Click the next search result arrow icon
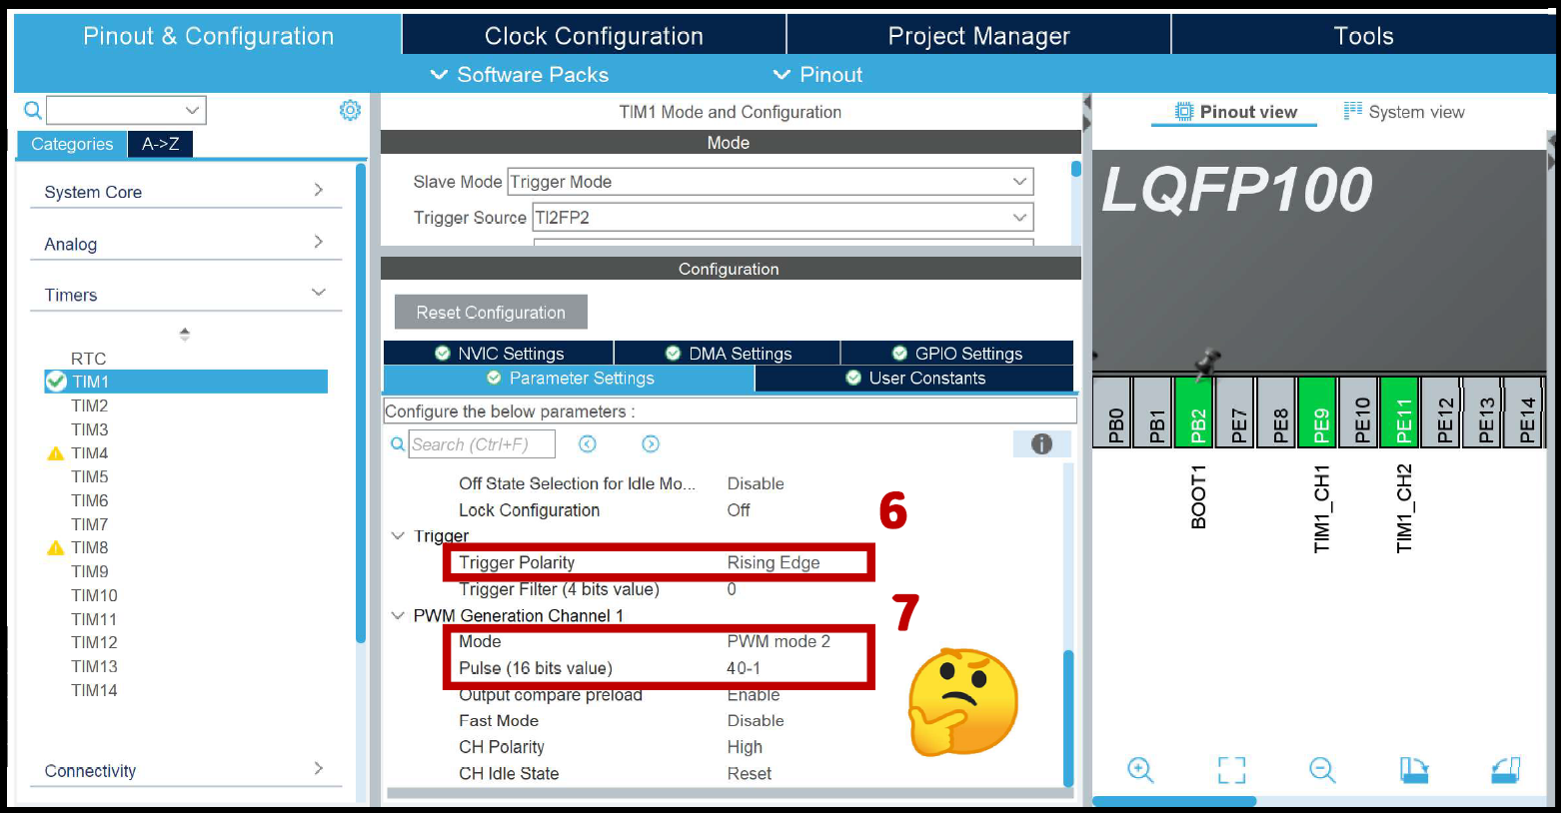This screenshot has width=1561, height=813. click(x=651, y=444)
